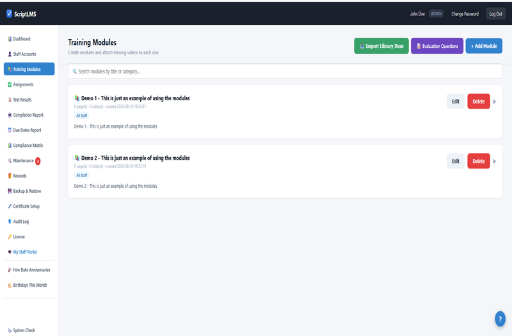The height and width of the screenshot is (336, 512).
Task: Open System Check in the sidebar
Action: [x=29, y=330]
